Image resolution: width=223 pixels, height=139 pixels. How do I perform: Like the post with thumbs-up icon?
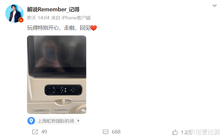click(x=175, y=132)
